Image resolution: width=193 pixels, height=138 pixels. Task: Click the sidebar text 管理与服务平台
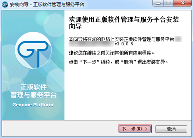33,95
